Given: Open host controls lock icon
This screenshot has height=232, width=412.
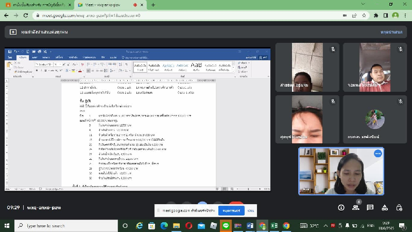Looking at the screenshot, I should coord(399,208).
